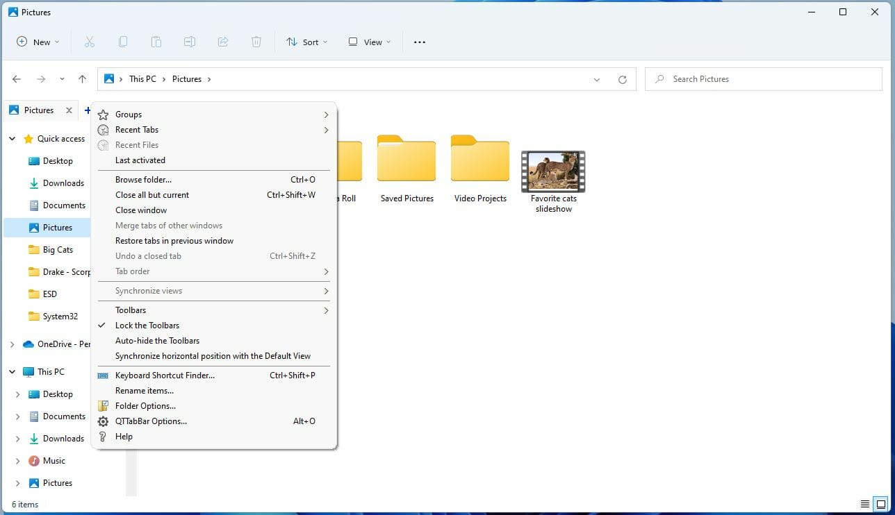
Task: Click the Copy icon on the toolbar
Action: coord(122,42)
